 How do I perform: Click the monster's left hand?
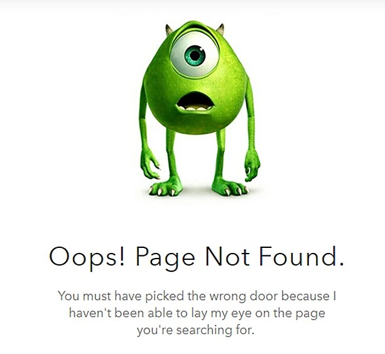click(x=149, y=163)
